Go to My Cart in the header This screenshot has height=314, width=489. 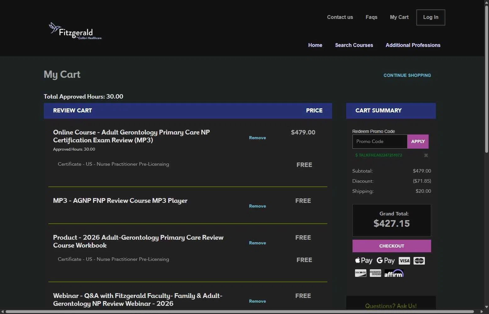coord(399,17)
